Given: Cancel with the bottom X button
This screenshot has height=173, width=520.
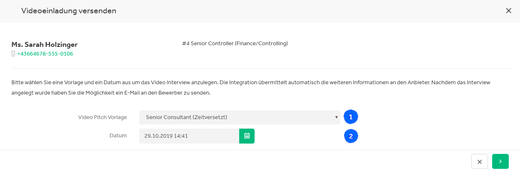Looking at the screenshot, I should (x=480, y=161).
